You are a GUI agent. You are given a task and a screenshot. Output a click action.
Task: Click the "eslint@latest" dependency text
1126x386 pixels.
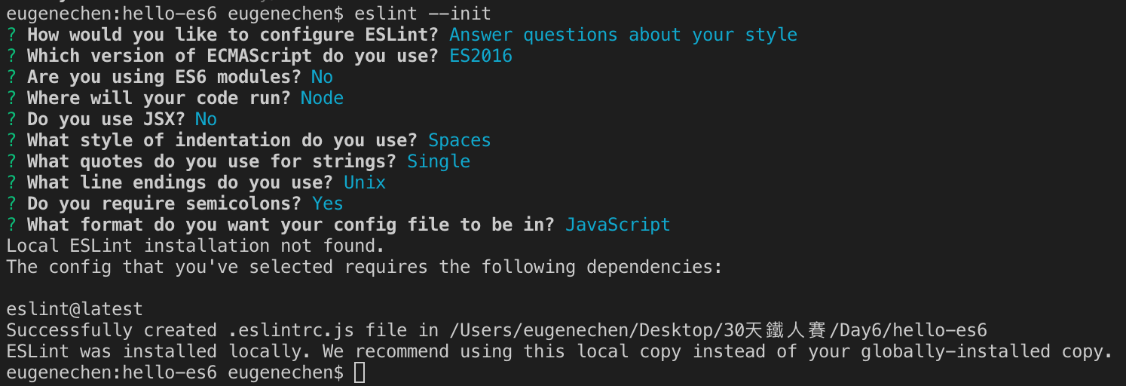pyautogui.click(x=74, y=309)
